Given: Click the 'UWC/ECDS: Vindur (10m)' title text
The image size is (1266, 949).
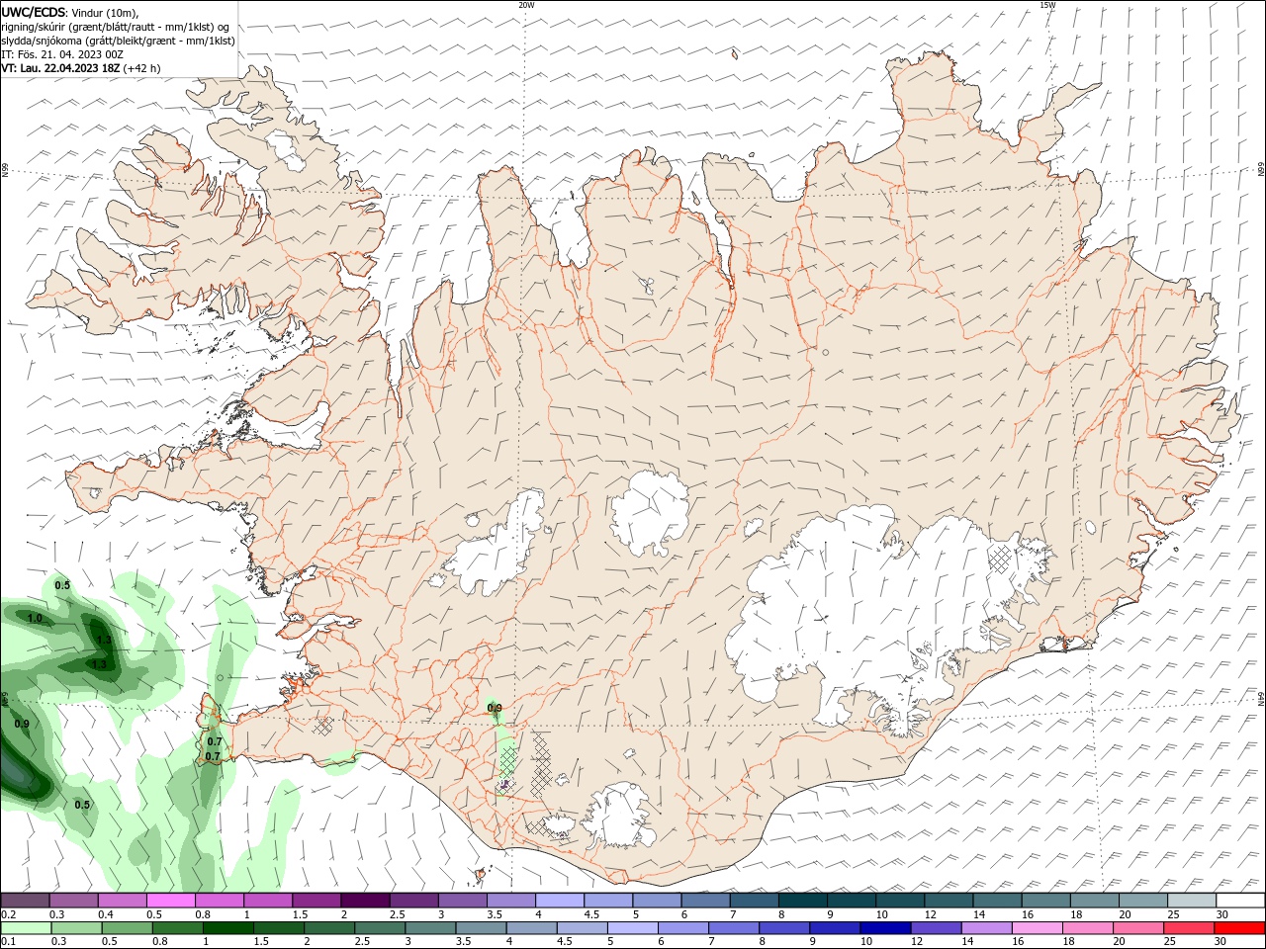Looking at the screenshot, I should click(70, 12).
